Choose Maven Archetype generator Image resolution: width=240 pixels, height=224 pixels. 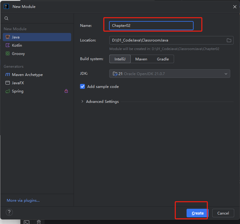[37, 75]
